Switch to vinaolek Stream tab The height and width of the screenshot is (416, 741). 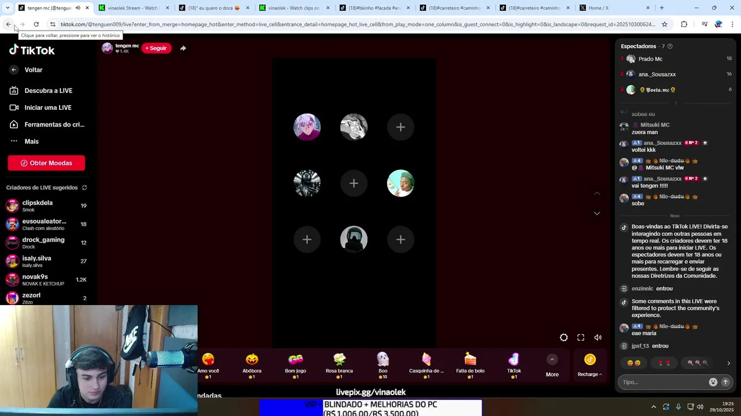coord(134,8)
